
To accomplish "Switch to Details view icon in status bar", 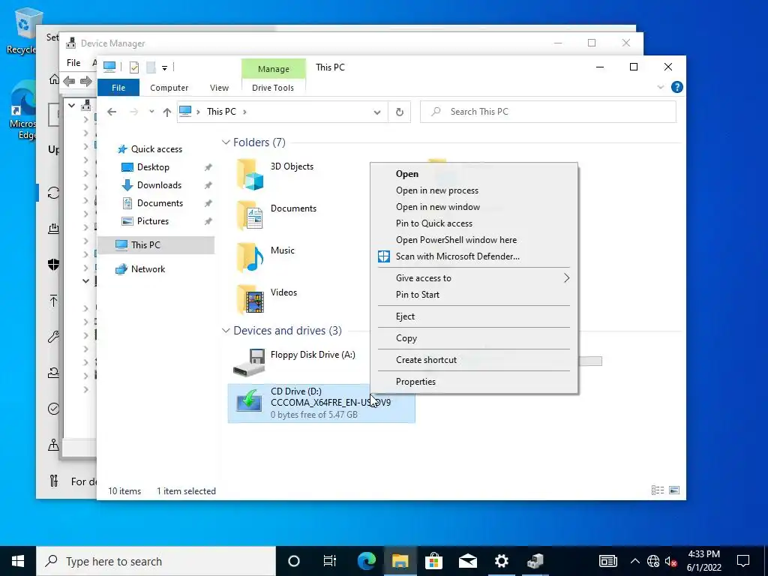I will coord(657,490).
